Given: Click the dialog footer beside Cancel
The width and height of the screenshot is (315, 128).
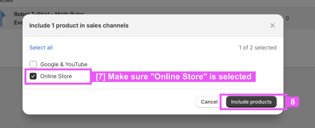Looking at the screenshot, I should [109, 102].
